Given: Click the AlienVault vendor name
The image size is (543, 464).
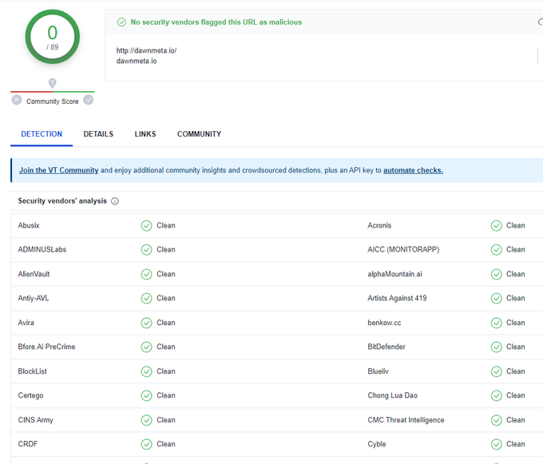Looking at the screenshot, I should tap(34, 274).
